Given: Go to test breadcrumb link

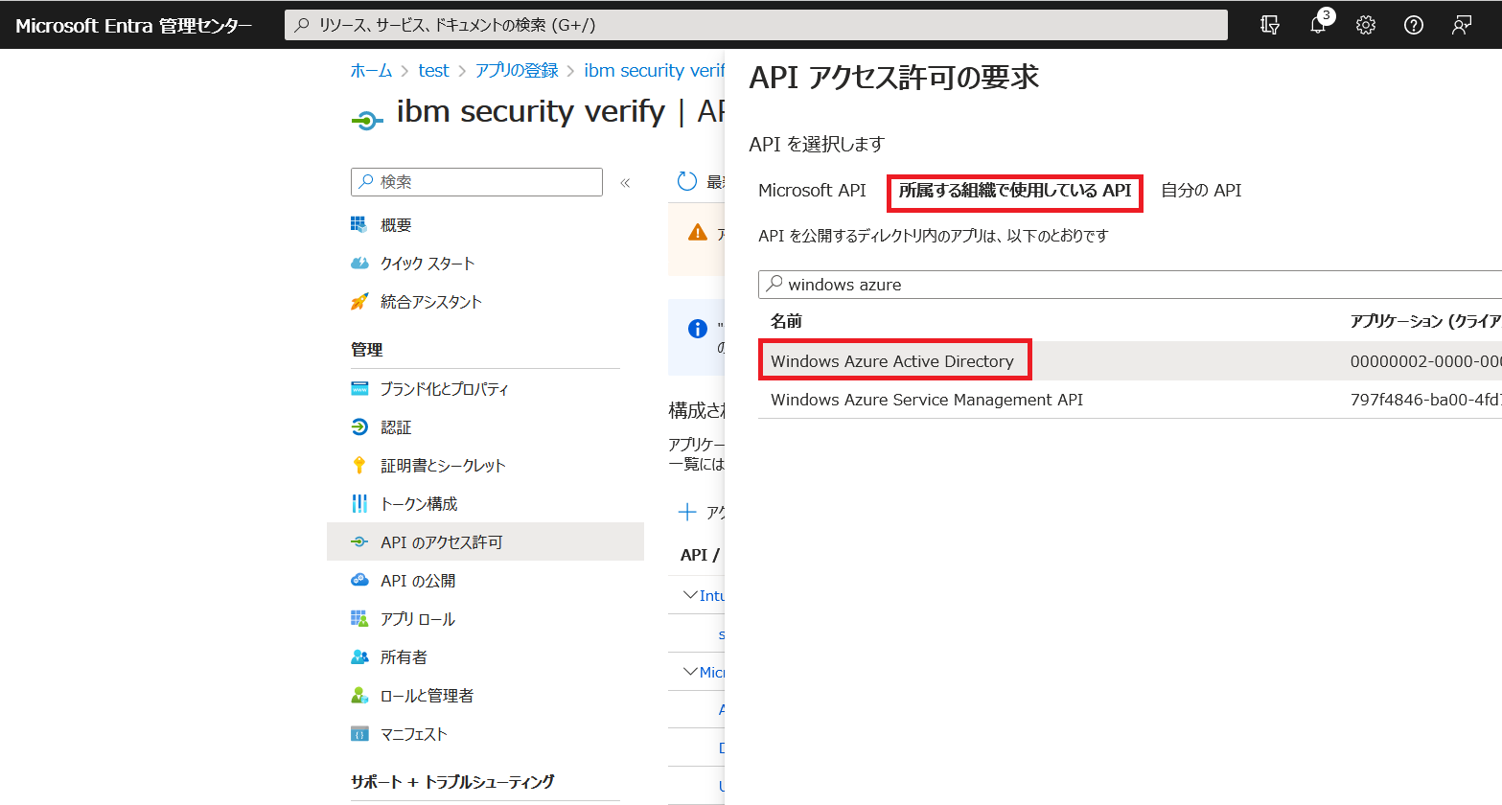Looking at the screenshot, I should pyautogui.click(x=433, y=70).
